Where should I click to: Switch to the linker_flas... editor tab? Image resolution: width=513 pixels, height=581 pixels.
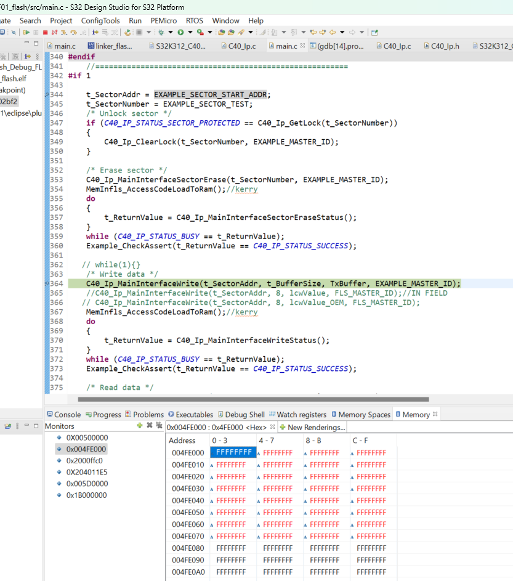click(x=110, y=46)
